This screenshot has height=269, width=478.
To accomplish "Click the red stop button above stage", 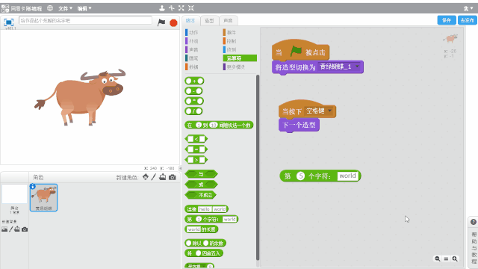I will click(x=173, y=22).
